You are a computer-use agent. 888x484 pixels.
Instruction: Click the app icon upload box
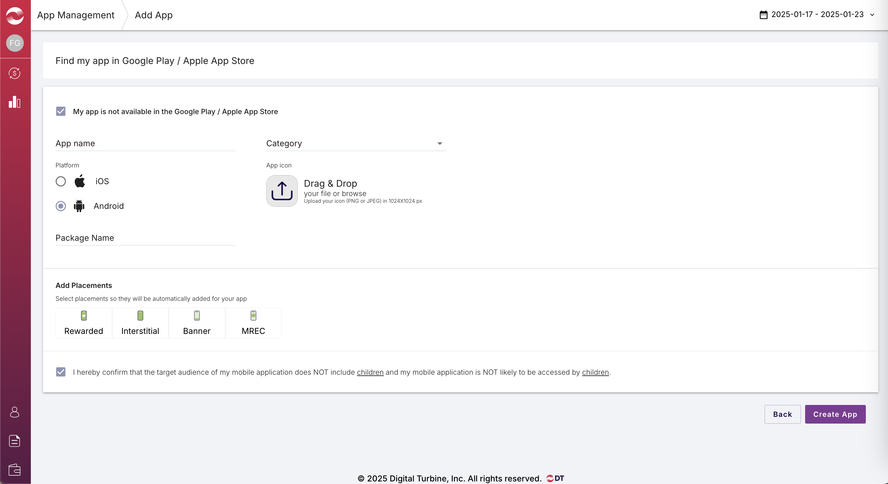tap(282, 191)
